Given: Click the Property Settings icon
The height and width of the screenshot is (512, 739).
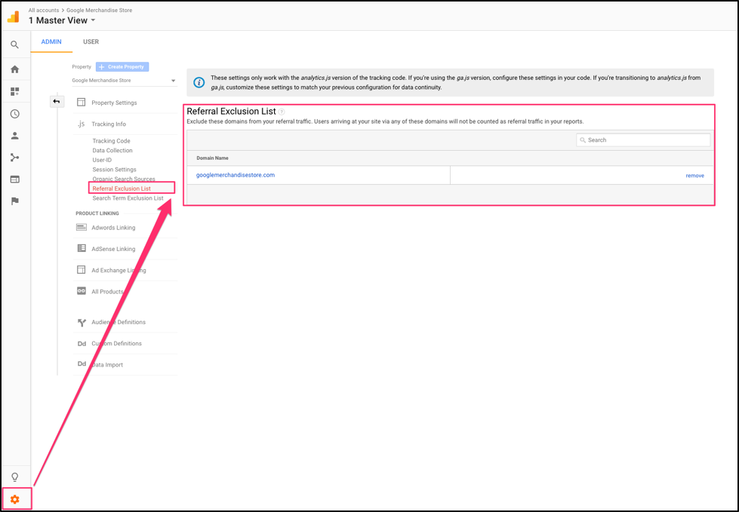Looking at the screenshot, I should [81, 102].
